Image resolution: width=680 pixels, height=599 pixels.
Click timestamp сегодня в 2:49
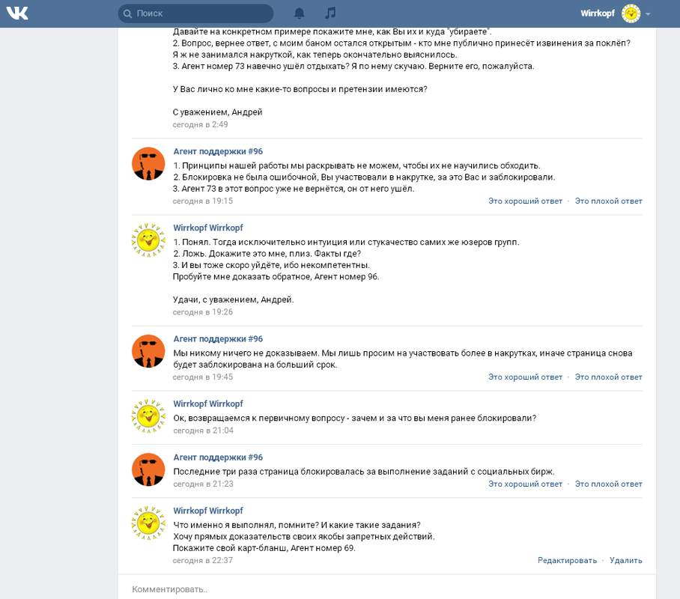pos(201,124)
